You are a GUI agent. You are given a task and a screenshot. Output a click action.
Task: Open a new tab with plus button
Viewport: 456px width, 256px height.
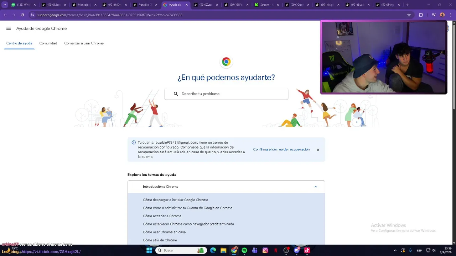(407, 5)
